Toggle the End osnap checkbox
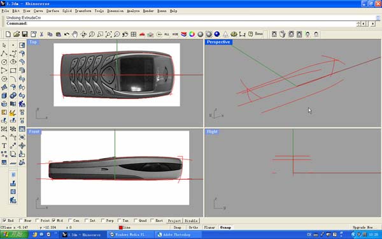This screenshot has height=239, width=382. tap(4, 221)
